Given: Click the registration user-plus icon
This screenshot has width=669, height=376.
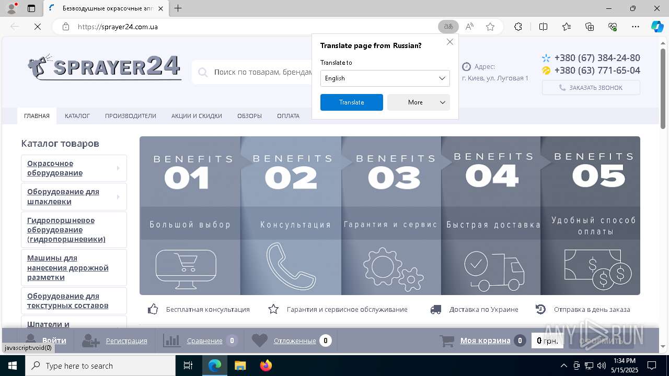Looking at the screenshot, I should [90, 341].
